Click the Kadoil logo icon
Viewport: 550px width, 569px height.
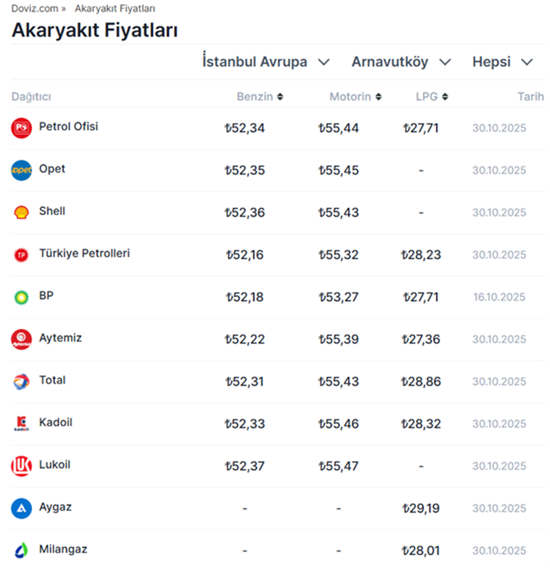tap(21, 424)
